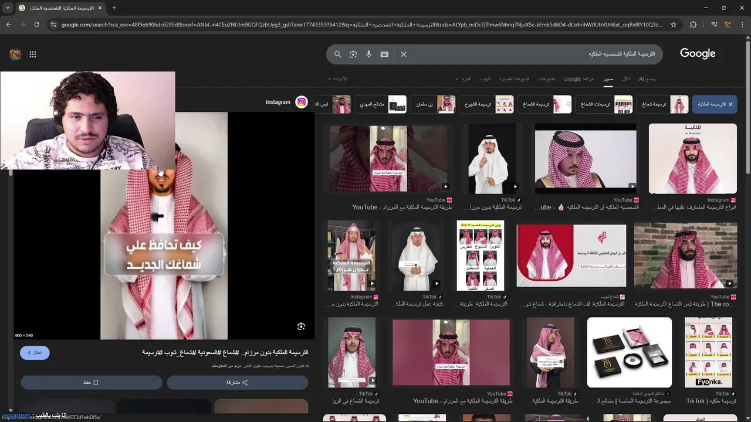View site information icon in the address bar
The height and width of the screenshot is (422, 751).
(x=53, y=25)
